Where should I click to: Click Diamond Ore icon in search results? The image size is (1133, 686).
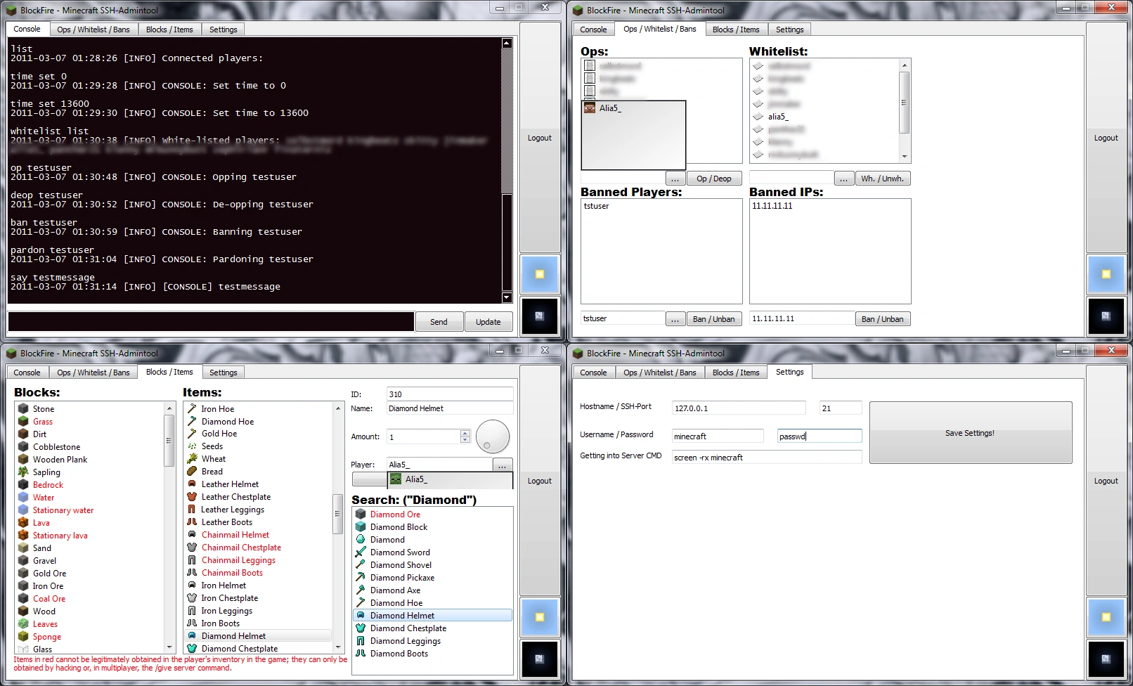click(x=361, y=514)
